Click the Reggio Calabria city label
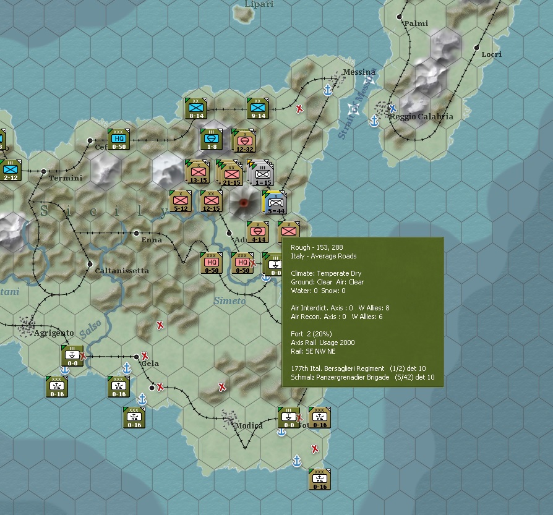This screenshot has width=553, height=515. (x=421, y=116)
